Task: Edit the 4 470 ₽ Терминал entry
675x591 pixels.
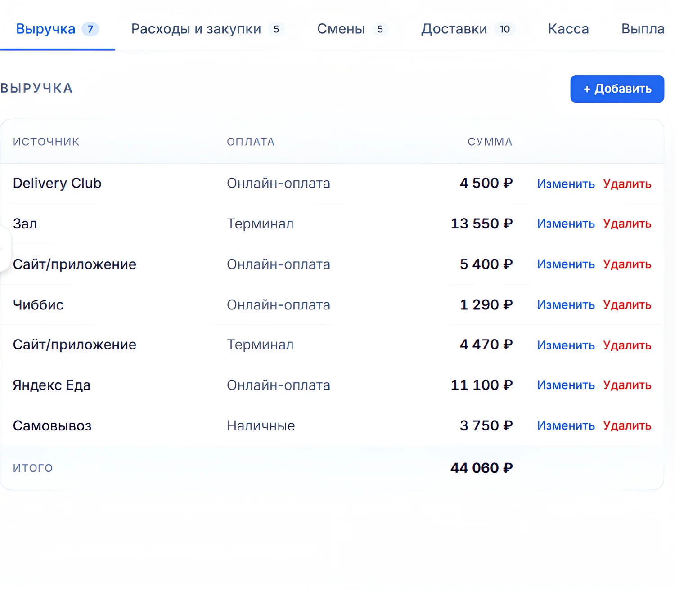Action: [x=566, y=345]
